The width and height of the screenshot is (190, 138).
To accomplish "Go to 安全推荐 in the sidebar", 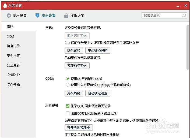I will pyautogui.click(x=19, y=56).
